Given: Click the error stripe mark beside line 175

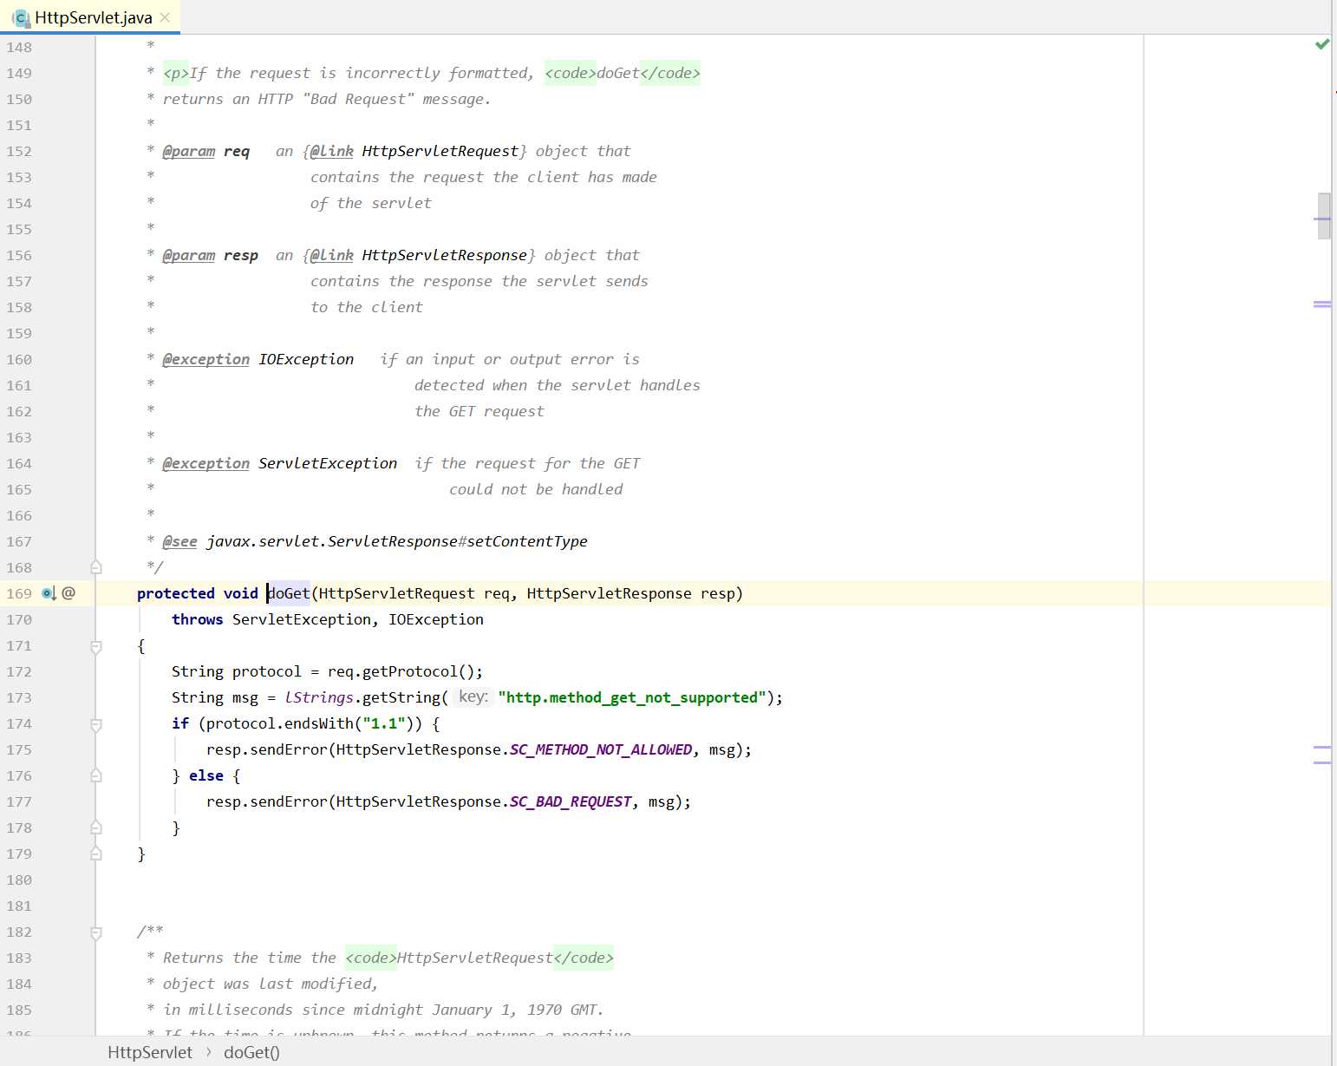Looking at the screenshot, I should pos(1322,747).
